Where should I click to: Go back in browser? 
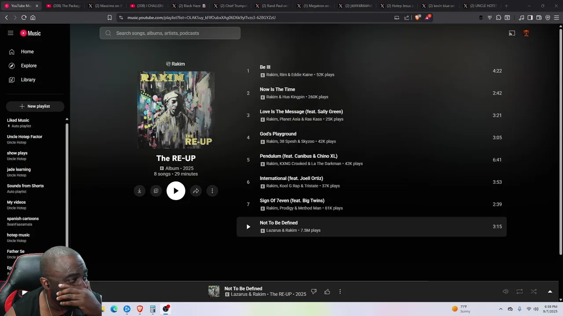6,18
